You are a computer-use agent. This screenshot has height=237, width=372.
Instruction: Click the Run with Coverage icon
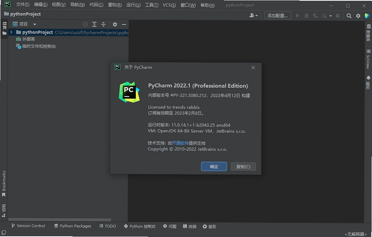tap(315, 16)
